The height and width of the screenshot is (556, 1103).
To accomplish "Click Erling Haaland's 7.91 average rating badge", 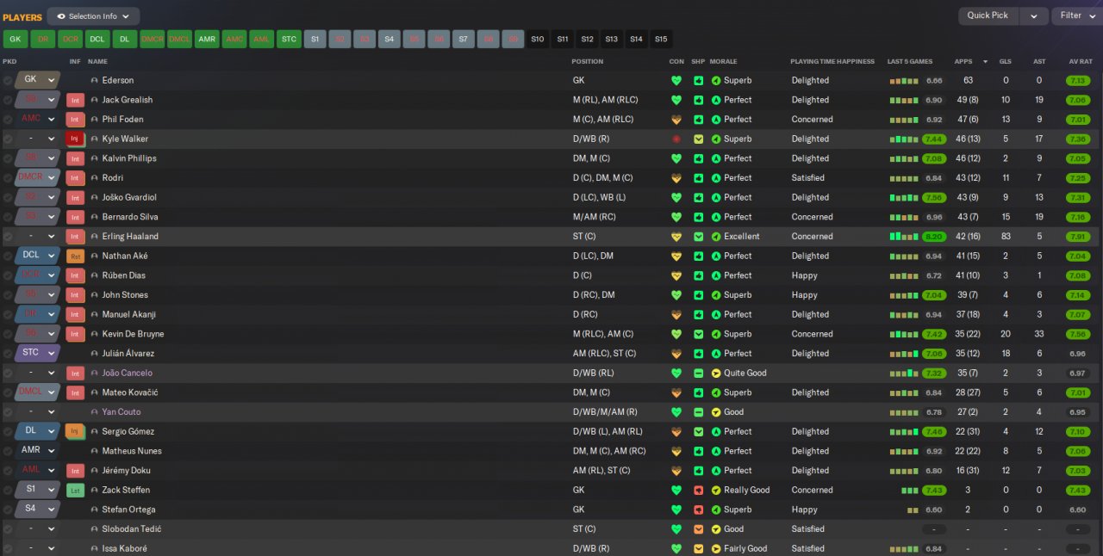I will coord(1077,237).
